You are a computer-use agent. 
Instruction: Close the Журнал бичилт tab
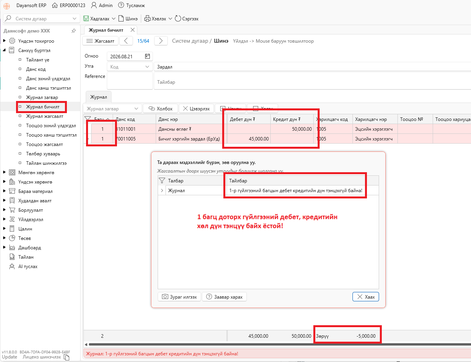coord(133,30)
